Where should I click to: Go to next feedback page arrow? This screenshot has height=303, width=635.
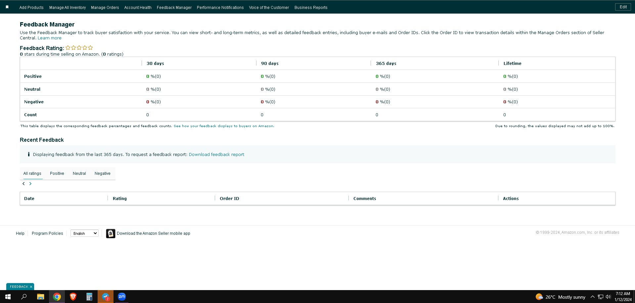(x=30, y=183)
